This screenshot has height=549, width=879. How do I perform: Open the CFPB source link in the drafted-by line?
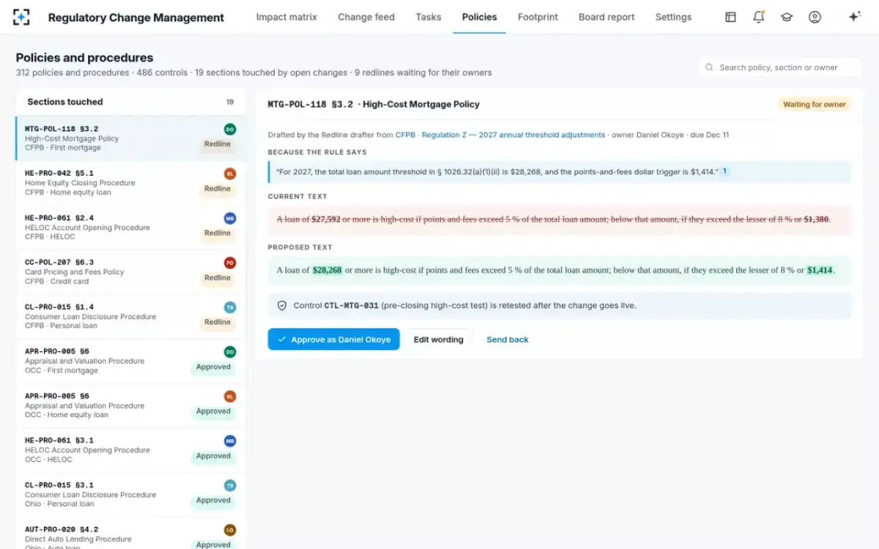click(405, 135)
